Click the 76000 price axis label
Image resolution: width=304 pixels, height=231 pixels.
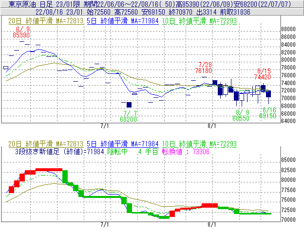coord(288,75)
